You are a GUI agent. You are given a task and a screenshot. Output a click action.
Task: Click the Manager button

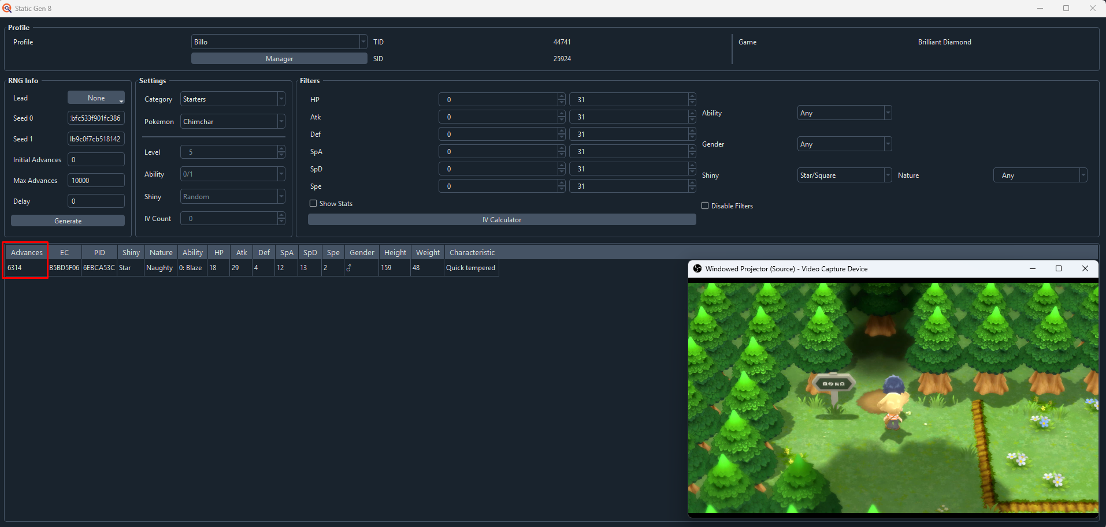coord(279,58)
